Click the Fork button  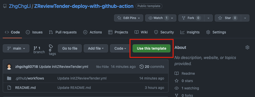191,18
